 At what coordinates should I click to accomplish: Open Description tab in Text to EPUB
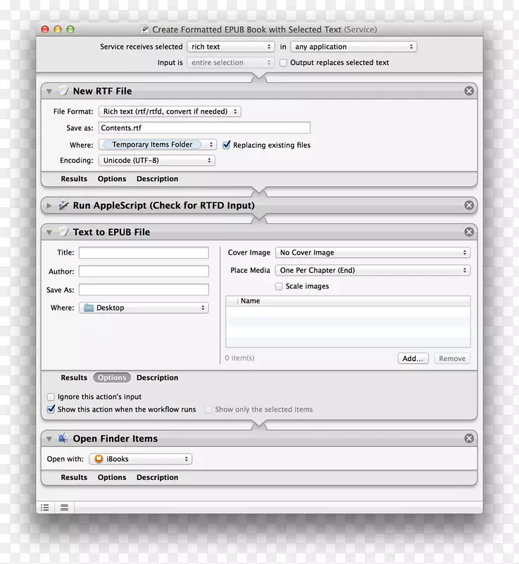(157, 378)
